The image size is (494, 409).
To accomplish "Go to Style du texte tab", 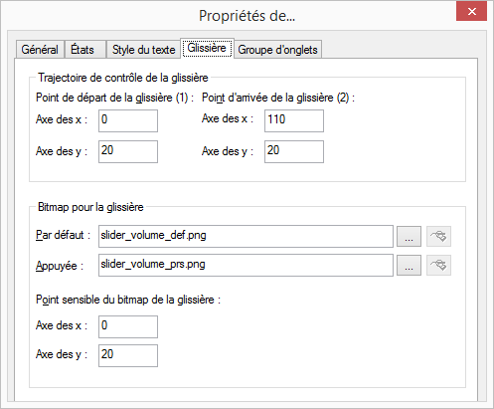I will [x=143, y=50].
